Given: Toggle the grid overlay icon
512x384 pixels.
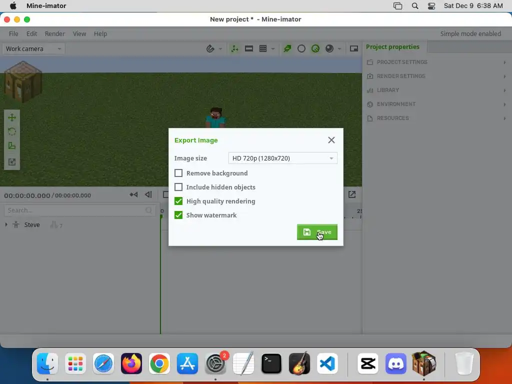Looking at the screenshot, I should pos(263,48).
